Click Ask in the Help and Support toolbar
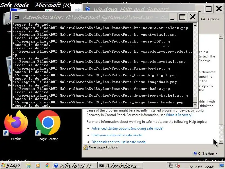Screen dimensions: 225x169 (203, 19)
